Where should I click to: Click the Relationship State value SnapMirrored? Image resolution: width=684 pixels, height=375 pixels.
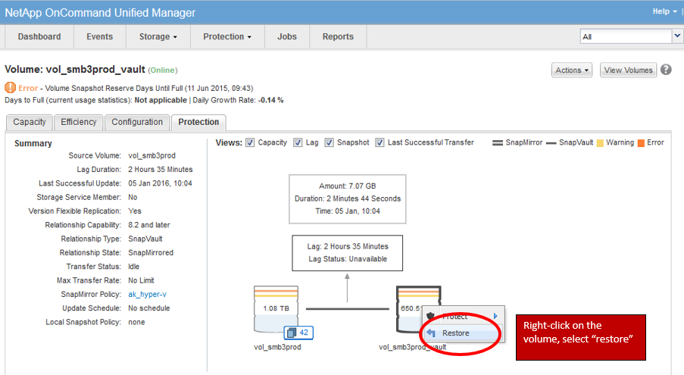tap(151, 253)
